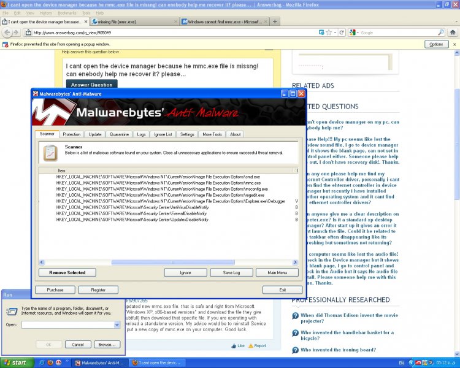Click Browse... in the Run dialog

107,345
